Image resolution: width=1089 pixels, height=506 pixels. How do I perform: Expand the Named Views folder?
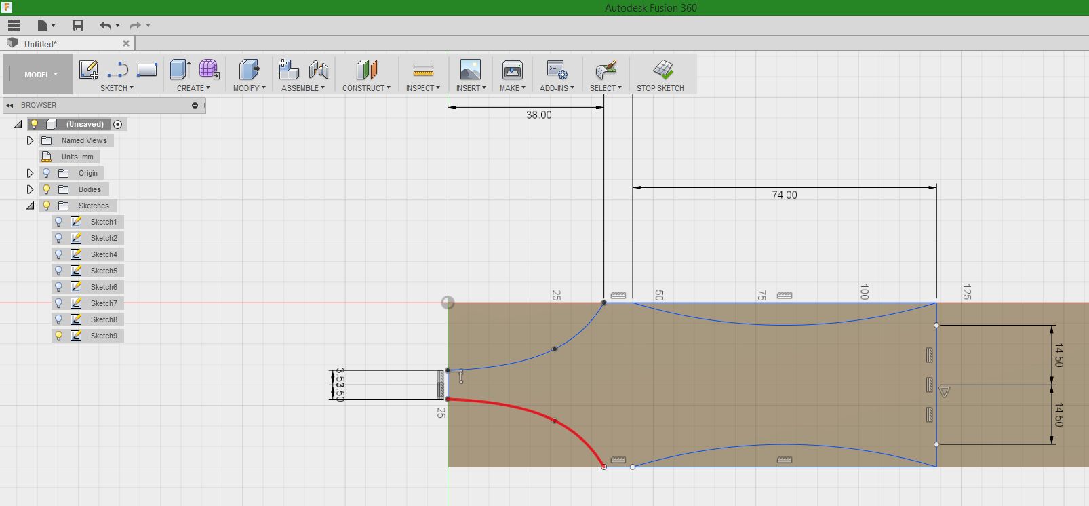coord(30,140)
